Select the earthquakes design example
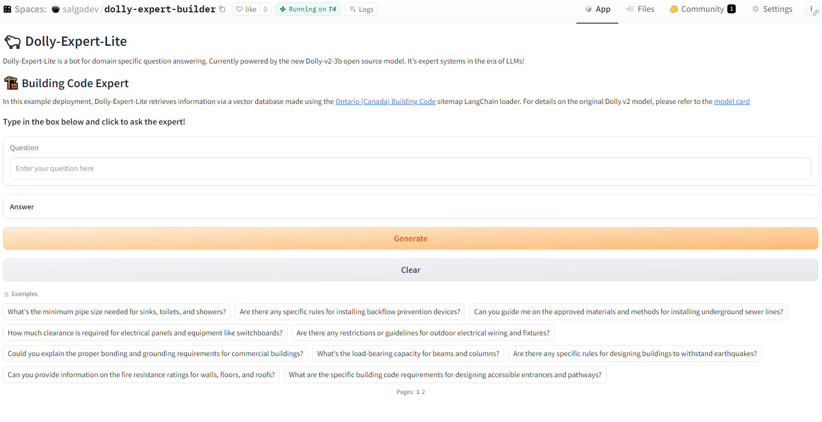 [x=635, y=354]
